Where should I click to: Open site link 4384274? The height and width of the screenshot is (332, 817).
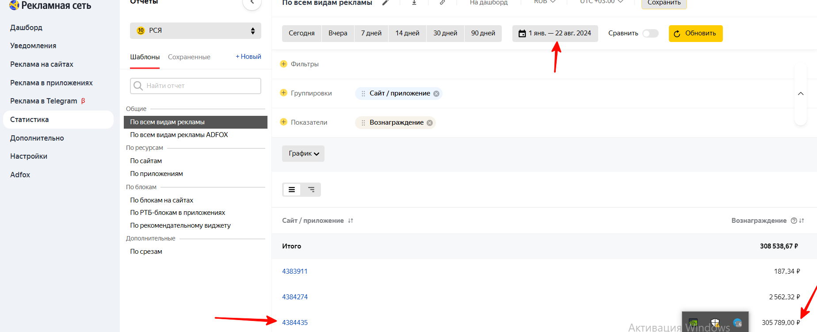(x=295, y=297)
